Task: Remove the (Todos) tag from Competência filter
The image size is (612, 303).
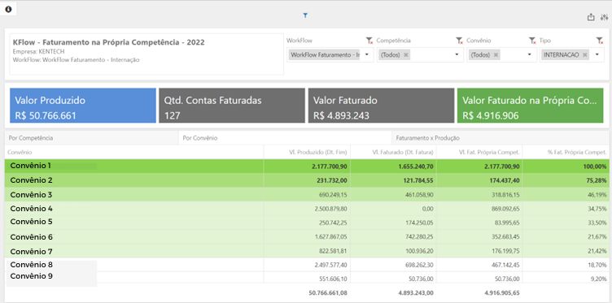Action: (406, 55)
